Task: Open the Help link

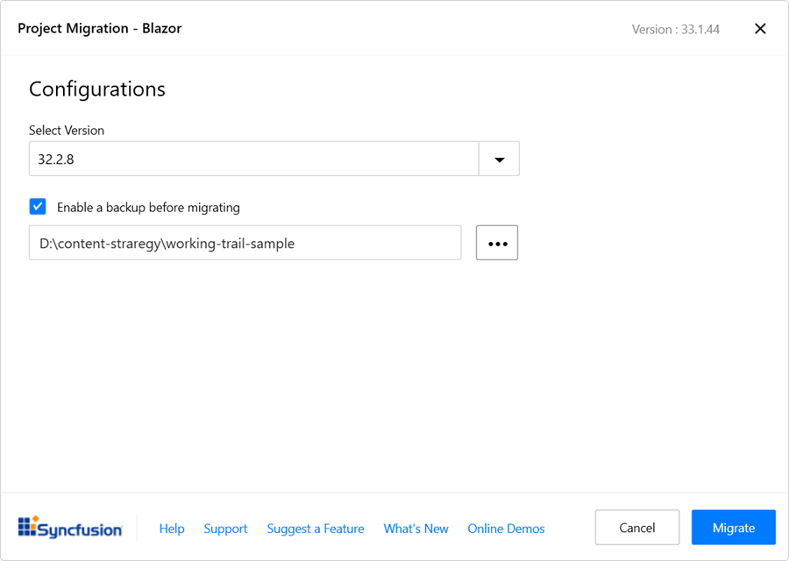Action: point(172,529)
